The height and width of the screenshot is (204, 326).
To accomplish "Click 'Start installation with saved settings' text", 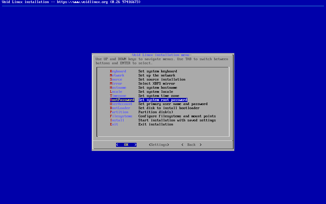I will click(177, 120).
